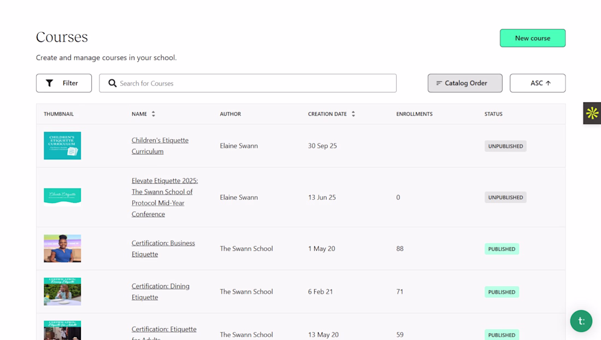
Task: Select the Elevate Etiquette banner thumbnail
Action: pos(62,197)
